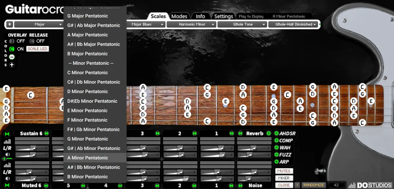Open ARP settings gear
Screen dimensions: 394x189
point(276,162)
